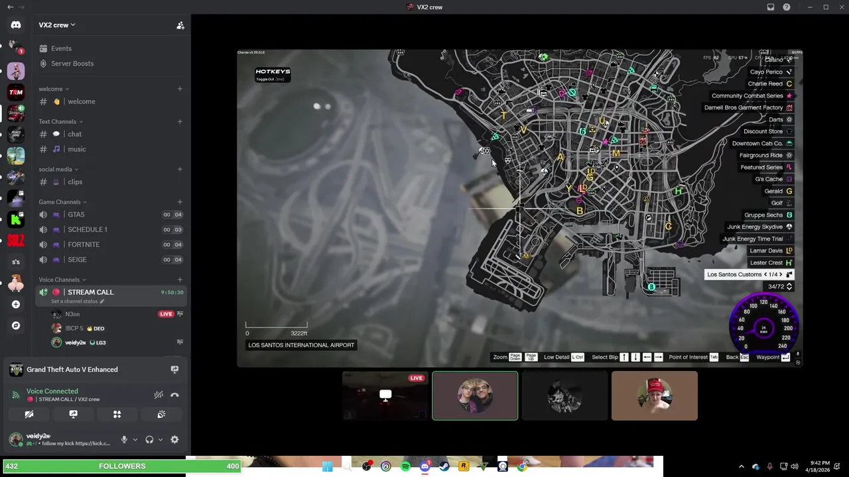Disconnect from voice with the hang-up icon

click(174, 395)
